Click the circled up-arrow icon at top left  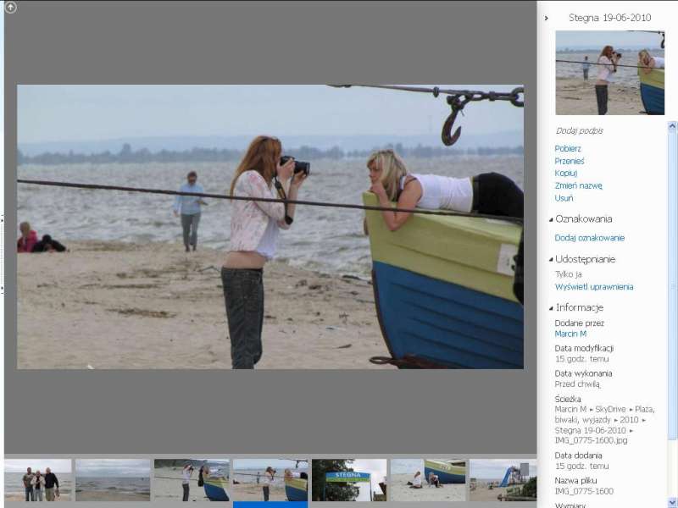pos(11,8)
